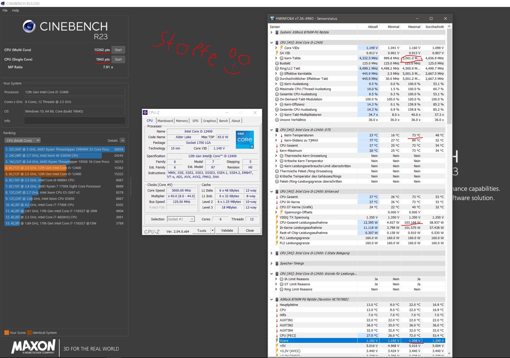Click the Intel Core i5 logo in CPU-Z
Screen dimensions: 510x358
[x=245, y=139]
